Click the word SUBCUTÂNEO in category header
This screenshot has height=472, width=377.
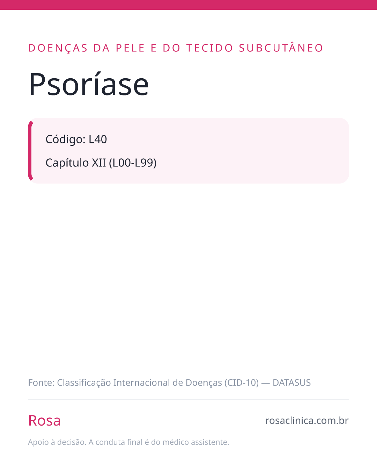281,48
